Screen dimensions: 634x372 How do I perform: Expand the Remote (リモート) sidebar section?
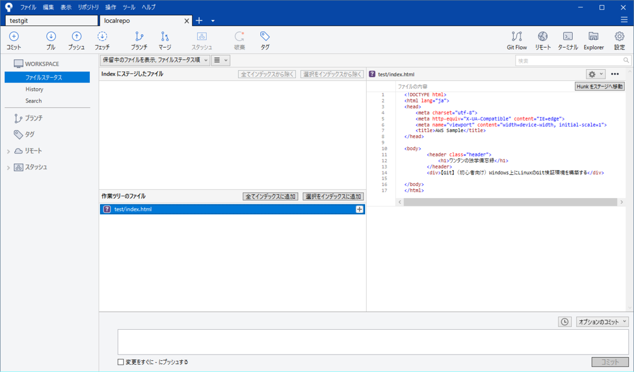[8, 151]
